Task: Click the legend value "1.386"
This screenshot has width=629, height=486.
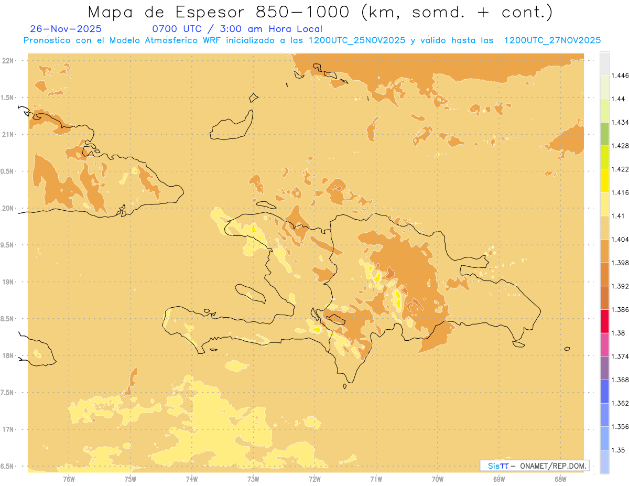Action: coord(620,309)
